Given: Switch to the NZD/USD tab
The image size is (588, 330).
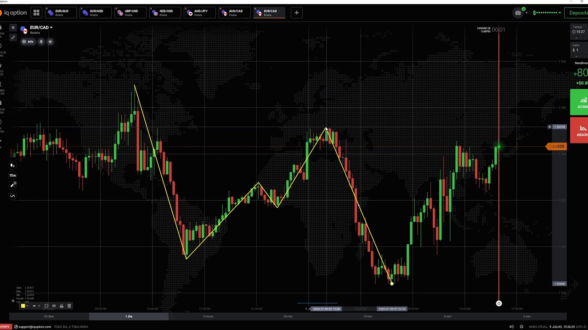Looking at the screenshot, I should coord(165,13).
